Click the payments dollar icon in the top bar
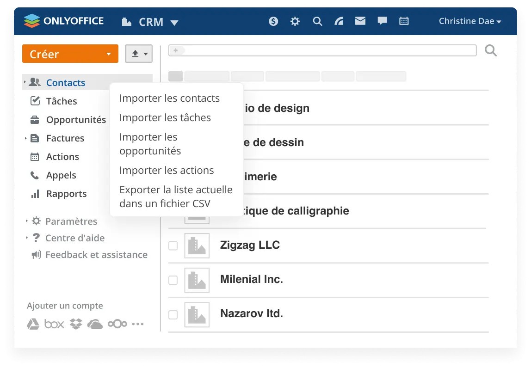 click(273, 21)
